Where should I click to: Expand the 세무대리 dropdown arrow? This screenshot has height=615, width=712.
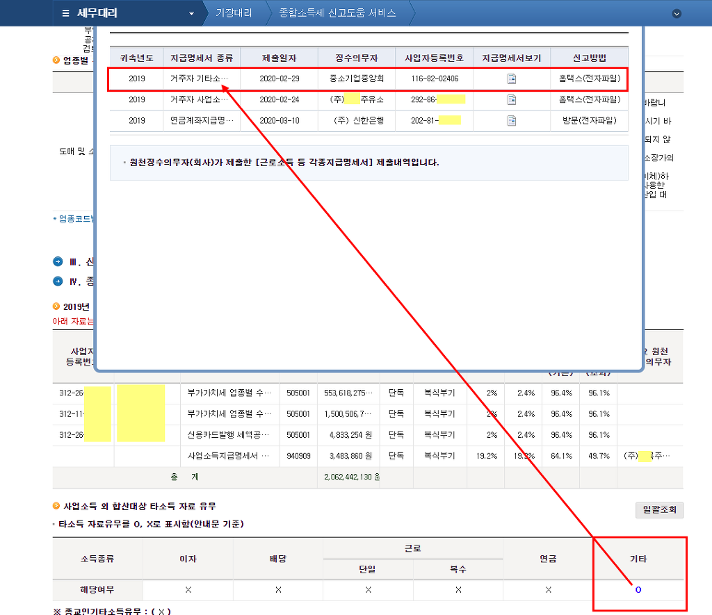[191, 14]
